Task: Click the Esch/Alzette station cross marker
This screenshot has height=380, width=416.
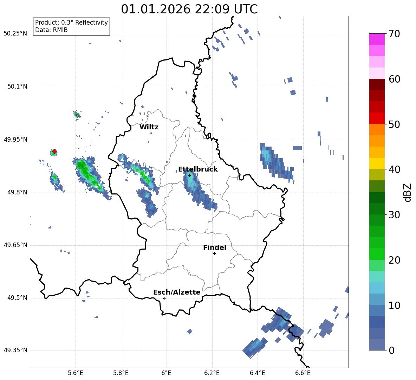Action: click(x=164, y=298)
